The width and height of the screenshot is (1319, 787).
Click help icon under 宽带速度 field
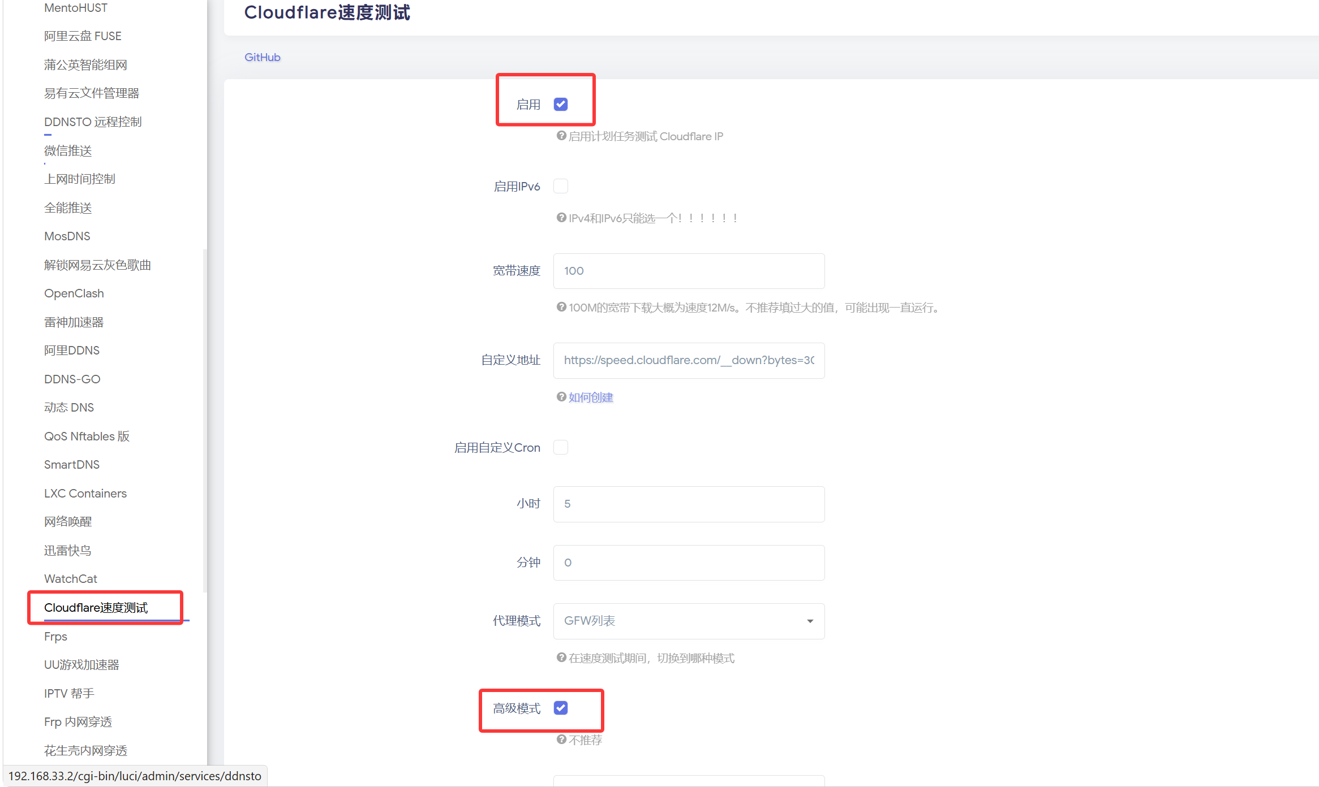(561, 307)
